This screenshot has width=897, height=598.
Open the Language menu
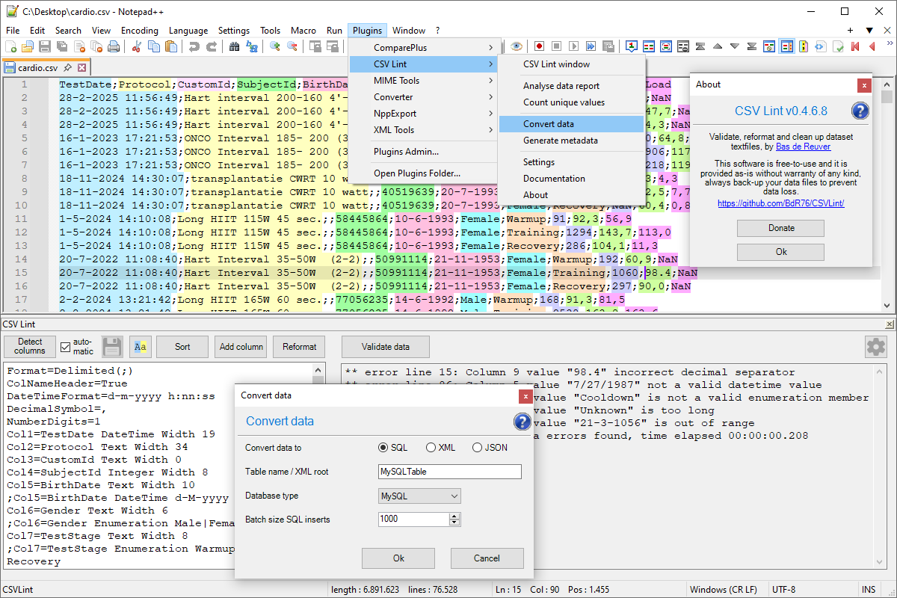(x=188, y=31)
